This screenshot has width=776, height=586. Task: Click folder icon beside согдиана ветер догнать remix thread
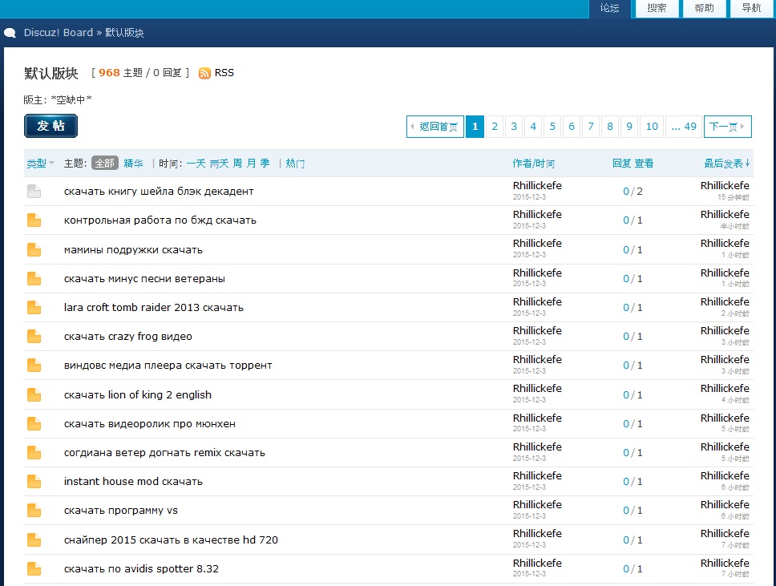(x=34, y=452)
